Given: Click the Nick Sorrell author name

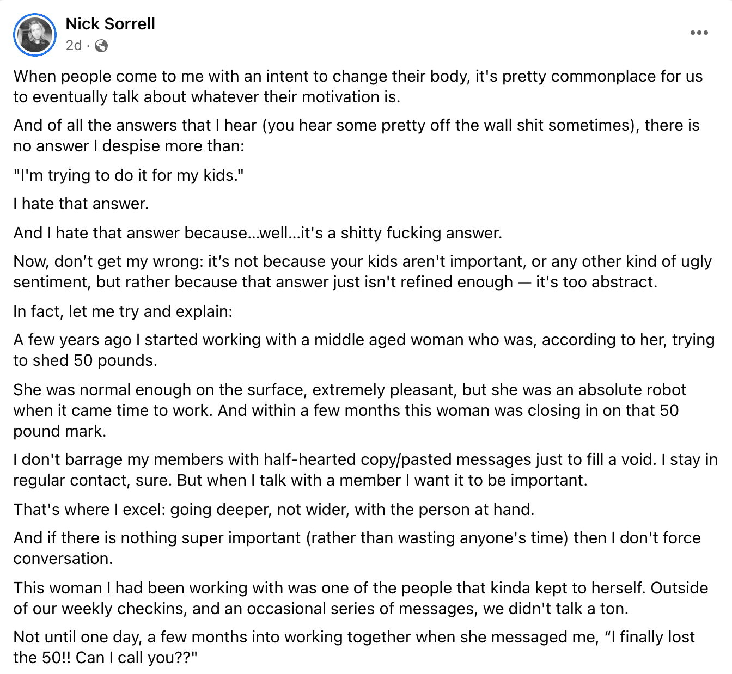Looking at the screenshot, I should 111,24.
